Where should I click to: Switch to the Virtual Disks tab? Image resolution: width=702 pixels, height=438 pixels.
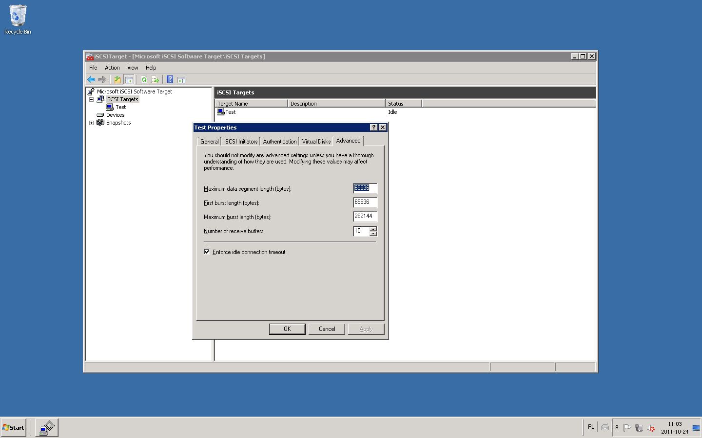316,142
